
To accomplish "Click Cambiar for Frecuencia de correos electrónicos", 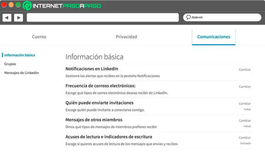I will (x=245, y=87).
